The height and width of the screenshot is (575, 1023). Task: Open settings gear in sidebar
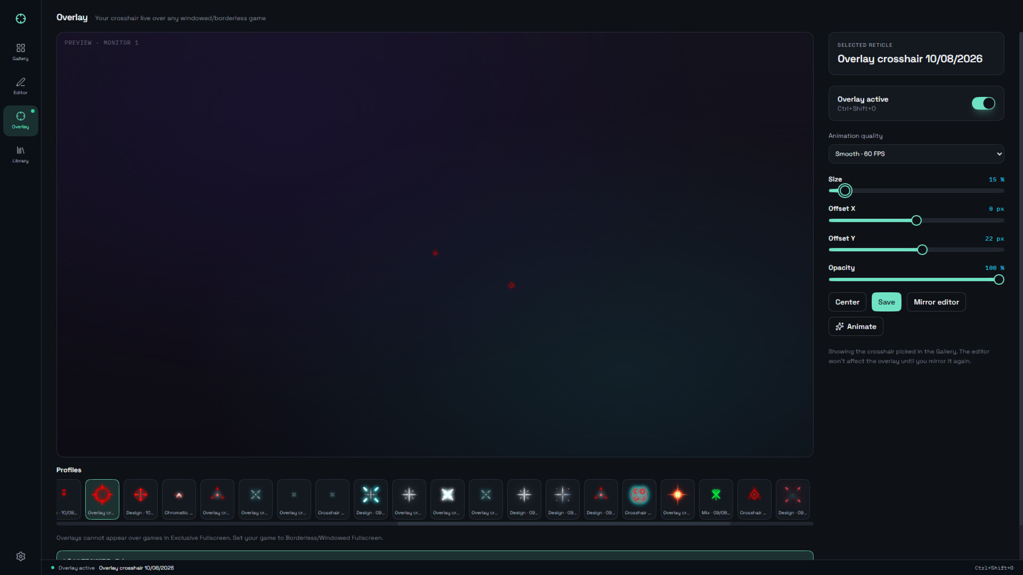point(21,556)
